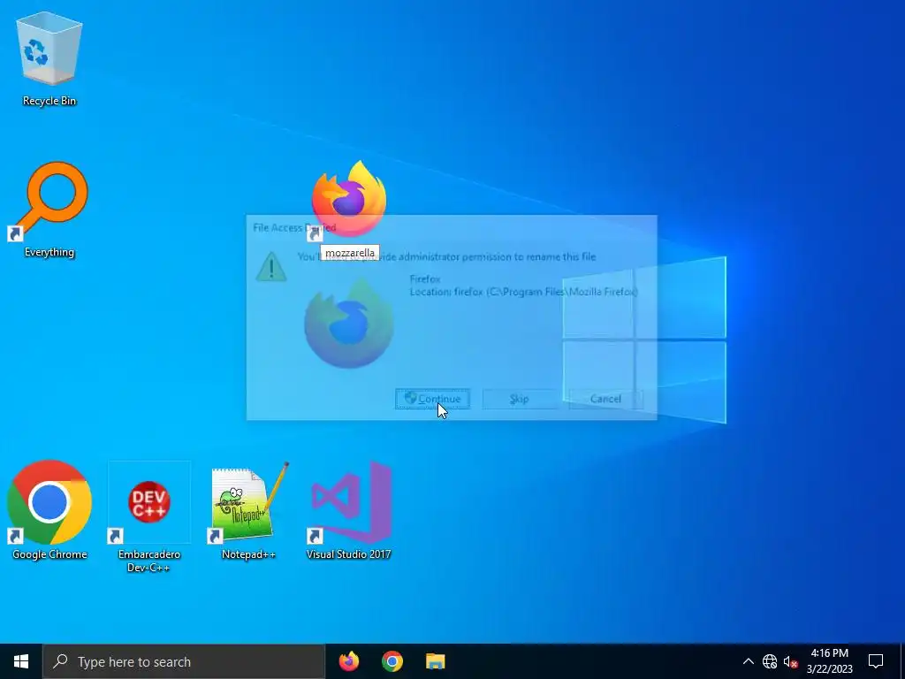Click the muted volume tray icon
Screen dimensions: 905x679
pos(789,661)
